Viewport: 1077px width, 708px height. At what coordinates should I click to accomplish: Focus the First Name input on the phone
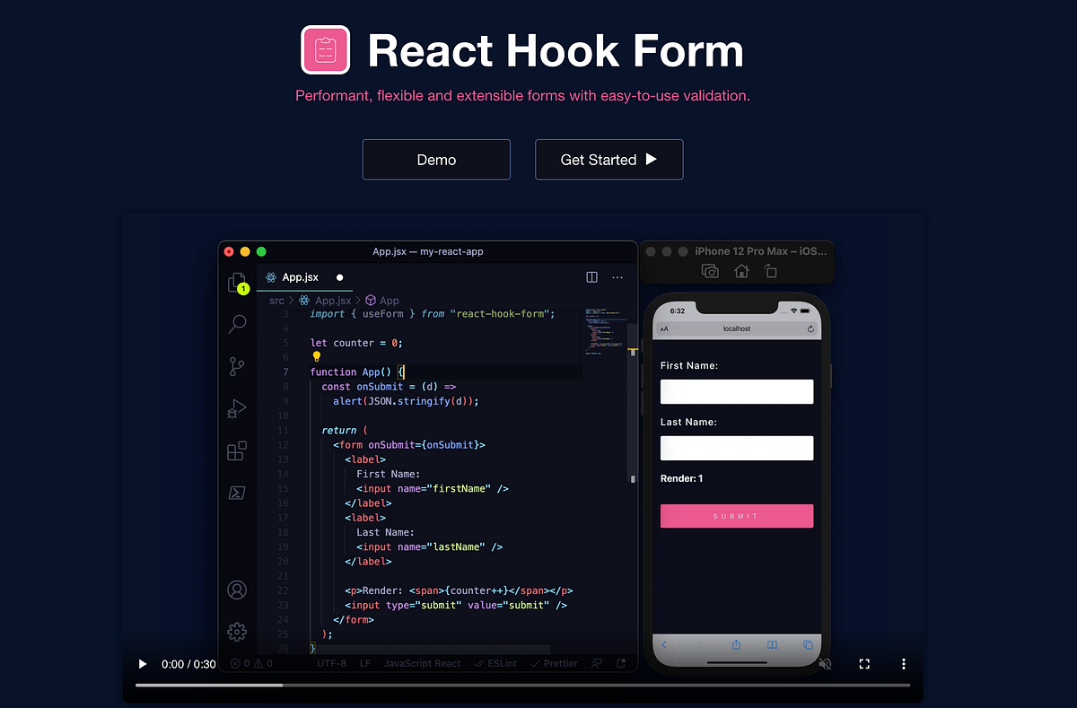click(x=737, y=391)
